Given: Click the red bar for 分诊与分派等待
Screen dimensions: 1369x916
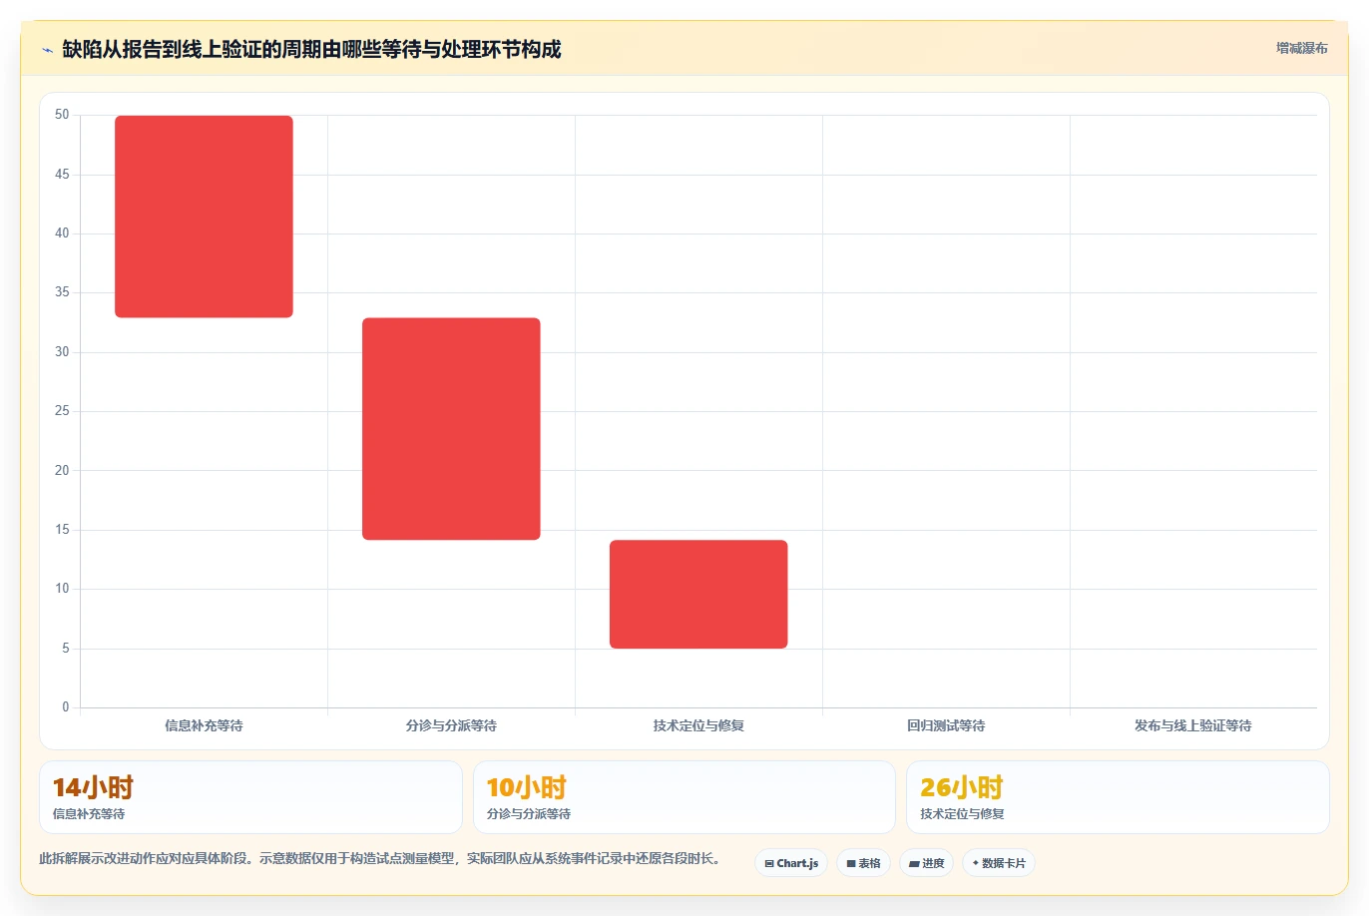Looking at the screenshot, I should pos(451,429).
